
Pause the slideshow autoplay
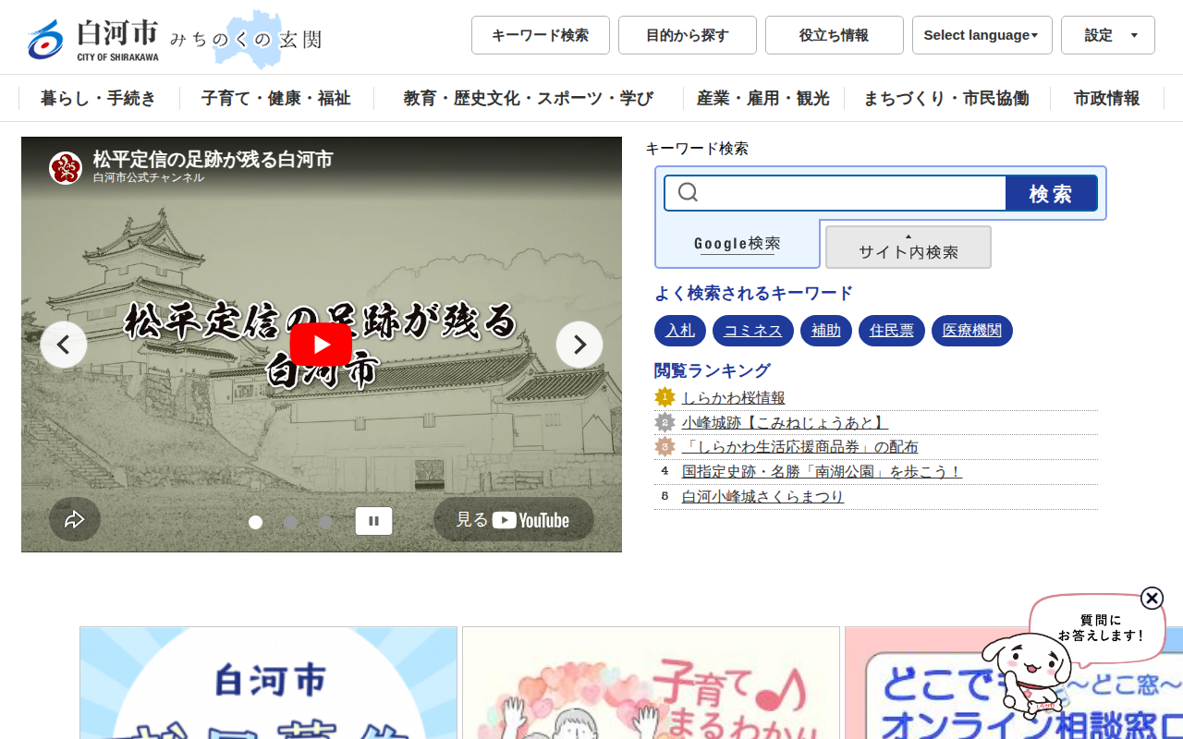[373, 521]
